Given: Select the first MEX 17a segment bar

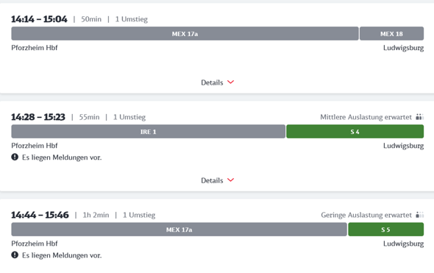Looking at the screenshot, I should tap(185, 34).
